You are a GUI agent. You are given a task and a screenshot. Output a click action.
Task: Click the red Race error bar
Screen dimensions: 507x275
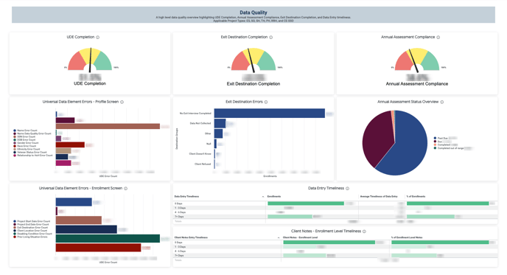point(70,145)
